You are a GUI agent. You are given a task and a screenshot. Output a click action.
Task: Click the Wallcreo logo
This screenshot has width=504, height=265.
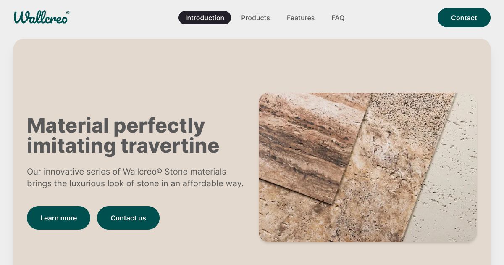coord(42,17)
